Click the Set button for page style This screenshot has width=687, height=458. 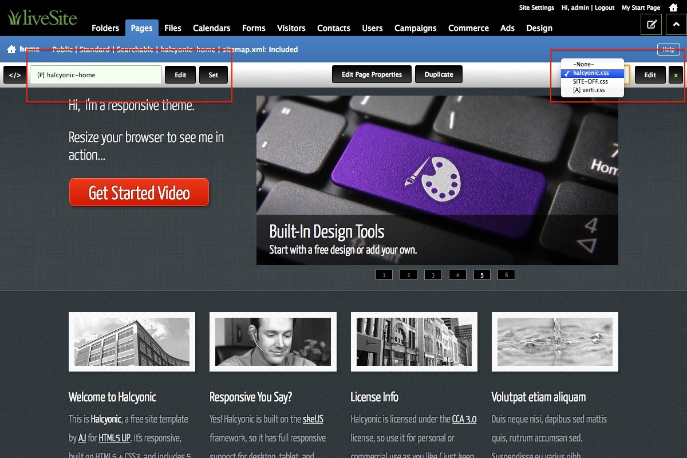pos(213,75)
